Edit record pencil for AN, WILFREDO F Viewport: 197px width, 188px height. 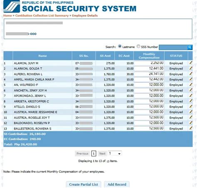point(191,85)
